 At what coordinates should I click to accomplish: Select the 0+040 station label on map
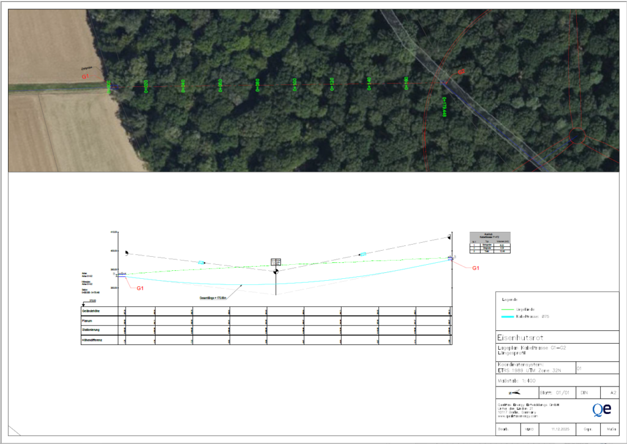[x=183, y=86]
